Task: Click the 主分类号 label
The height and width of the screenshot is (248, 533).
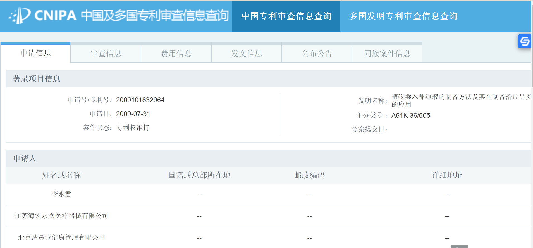Action: (x=372, y=116)
